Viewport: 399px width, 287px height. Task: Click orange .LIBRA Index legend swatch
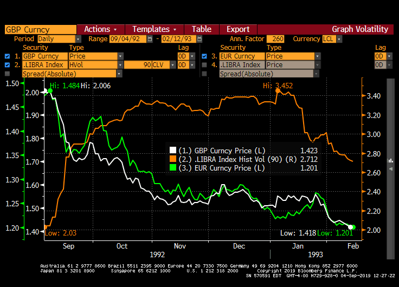click(x=173, y=159)
